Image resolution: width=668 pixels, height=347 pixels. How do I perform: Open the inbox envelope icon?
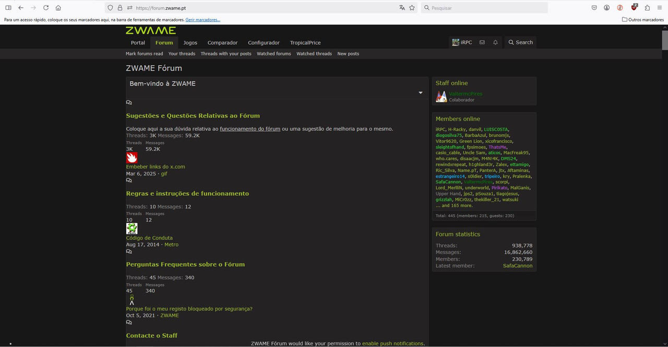[x=482, y=42]
